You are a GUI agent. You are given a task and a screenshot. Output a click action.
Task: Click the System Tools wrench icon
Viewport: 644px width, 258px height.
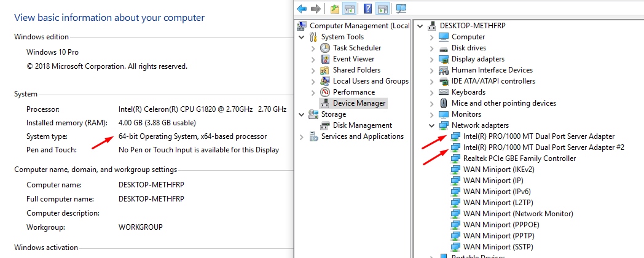(313, 37)
